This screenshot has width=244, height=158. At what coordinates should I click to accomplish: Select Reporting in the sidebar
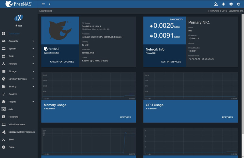pyautogui.click(x=13, y=117)
